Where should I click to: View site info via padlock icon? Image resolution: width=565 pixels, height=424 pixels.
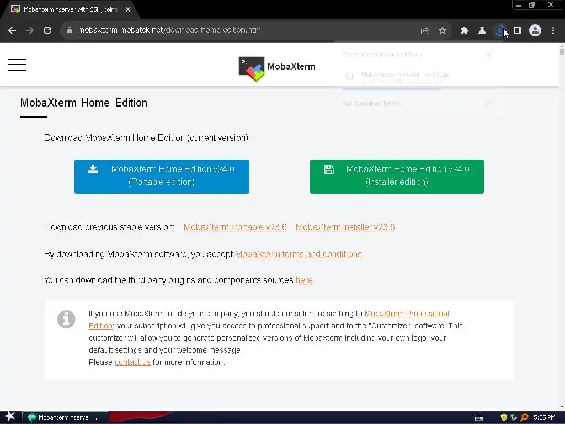pos(70,30)
